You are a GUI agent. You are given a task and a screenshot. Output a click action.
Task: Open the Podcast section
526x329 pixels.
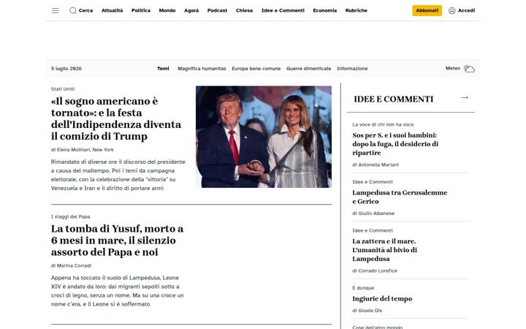217,11
